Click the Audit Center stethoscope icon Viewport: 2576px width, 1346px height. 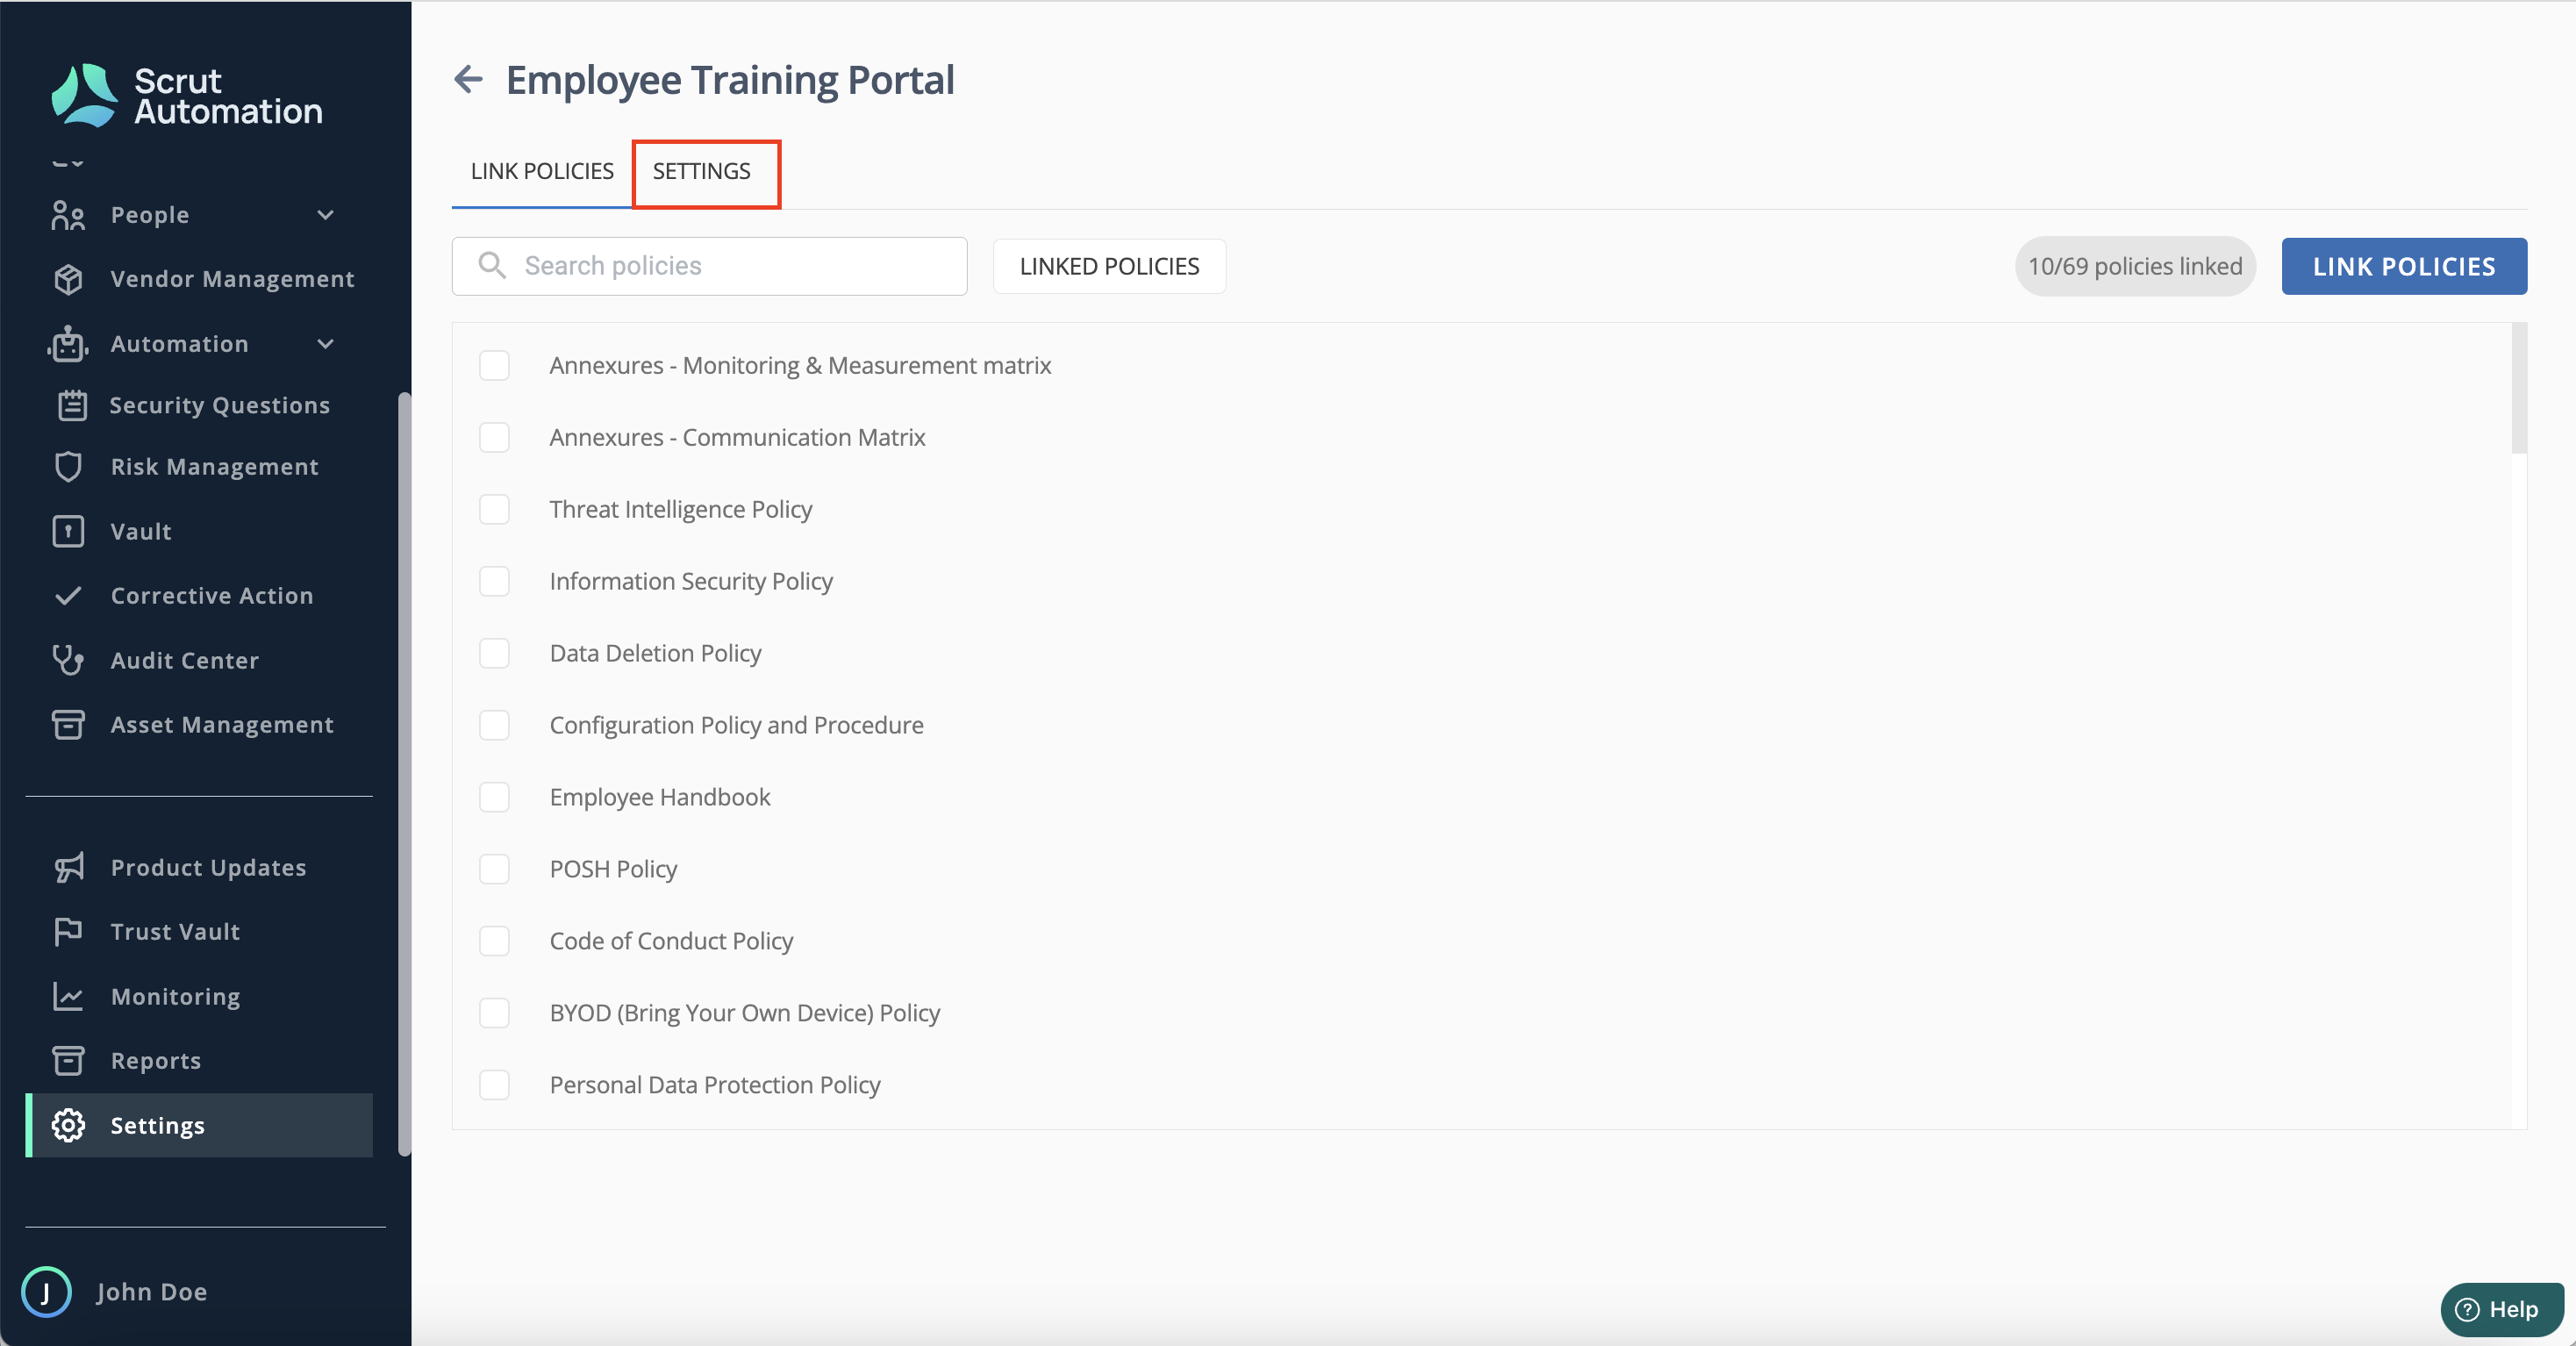pos(68,660)
